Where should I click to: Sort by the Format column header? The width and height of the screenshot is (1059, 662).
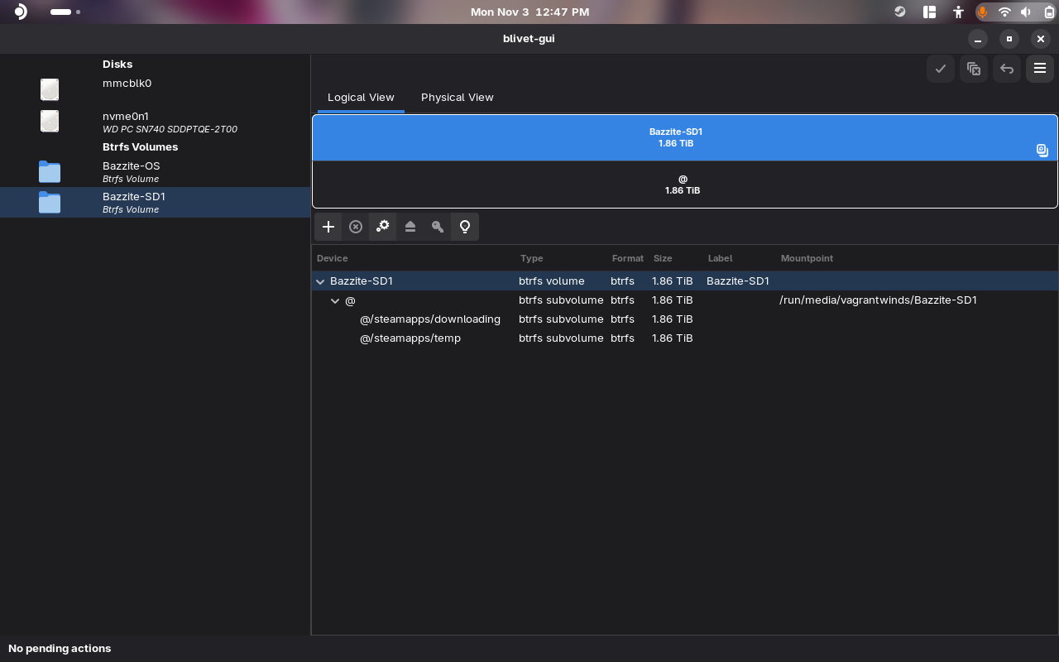click(x=628, y=258)
